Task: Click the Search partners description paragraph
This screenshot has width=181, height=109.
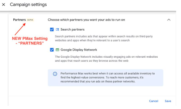Action: coord(104,38)
